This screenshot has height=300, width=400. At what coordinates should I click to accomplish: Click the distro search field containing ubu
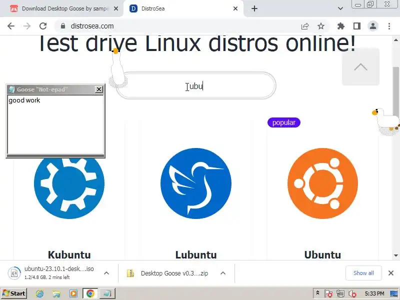click(x=196, y=85)
